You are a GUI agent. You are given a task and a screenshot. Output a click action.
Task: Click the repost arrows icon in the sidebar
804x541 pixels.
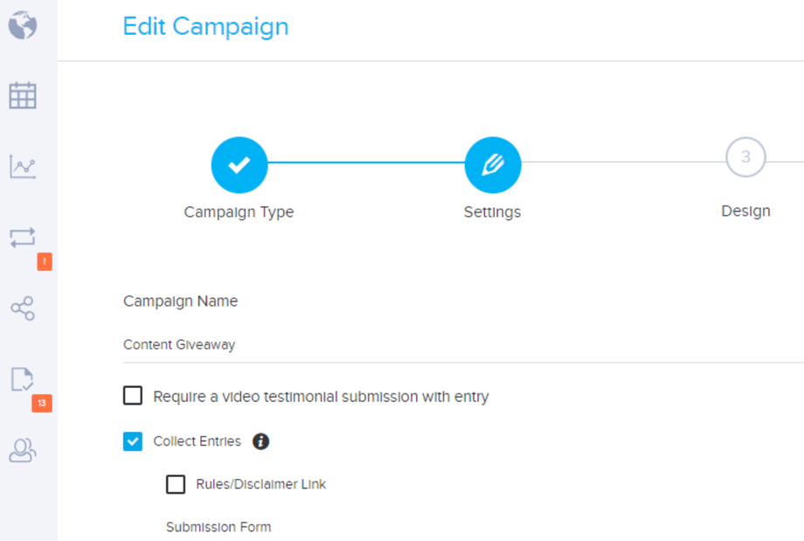tap(23, 237)
